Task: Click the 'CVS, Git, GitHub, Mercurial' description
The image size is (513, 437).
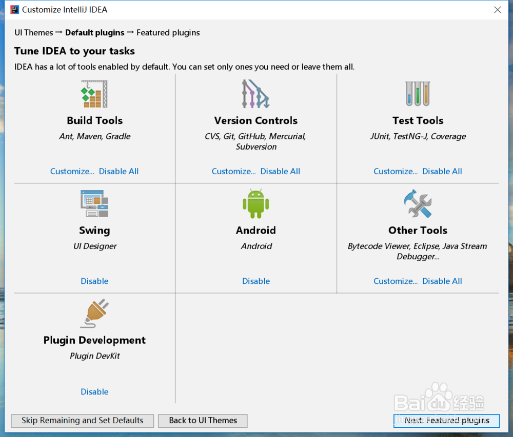Action: tap(255, 141)
